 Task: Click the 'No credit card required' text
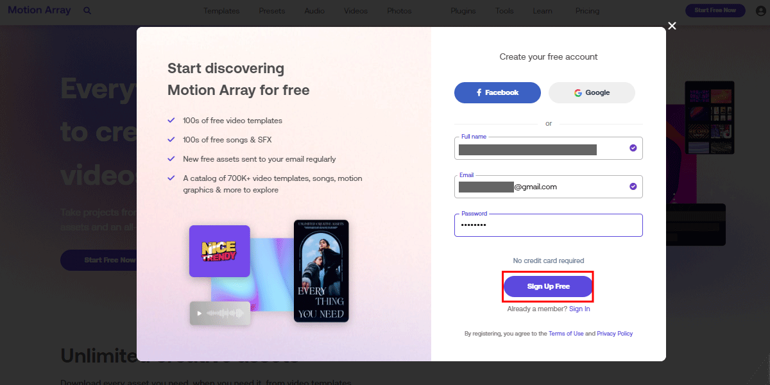tap(549, 261)
